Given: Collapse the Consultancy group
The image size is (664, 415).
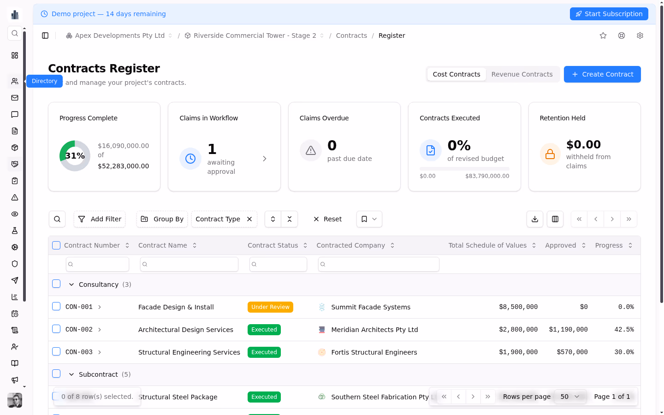Looking at the screenshot, I should [x=71, y=285].
